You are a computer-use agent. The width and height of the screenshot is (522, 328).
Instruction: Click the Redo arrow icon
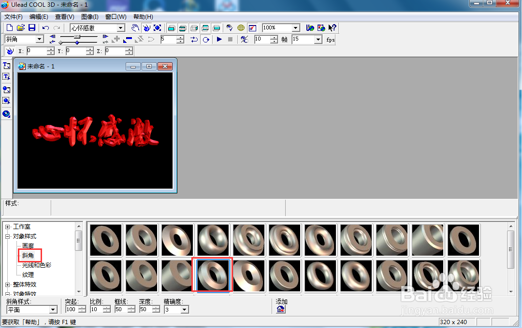click(x=57, y=28)
